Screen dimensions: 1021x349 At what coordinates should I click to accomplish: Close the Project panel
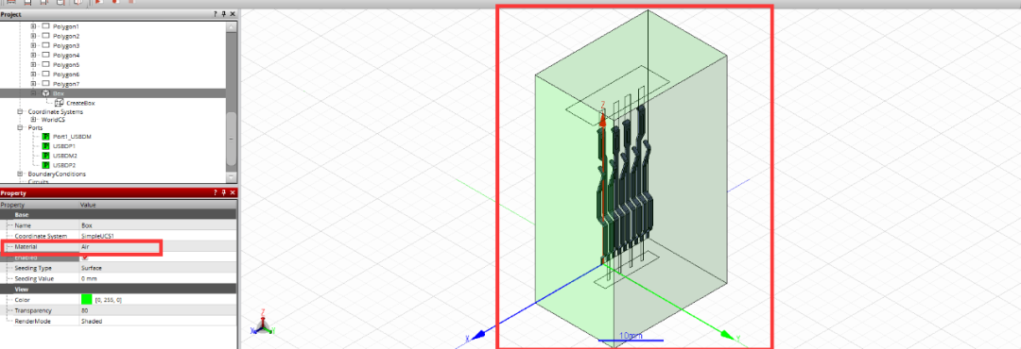(x=234, y=14)
